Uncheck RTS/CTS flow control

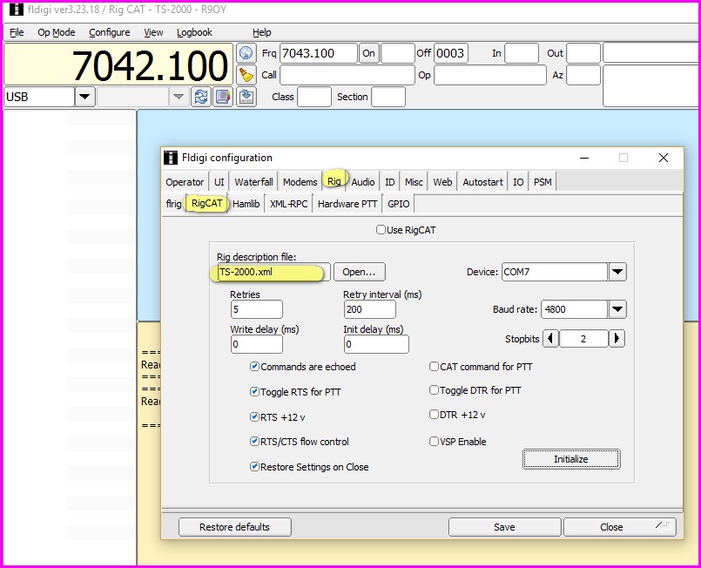pos(254,442)
